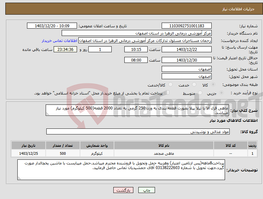The width and height of the screenshot is (263, 199).
Task: Click the request creator name field
Action: [145, 41]
